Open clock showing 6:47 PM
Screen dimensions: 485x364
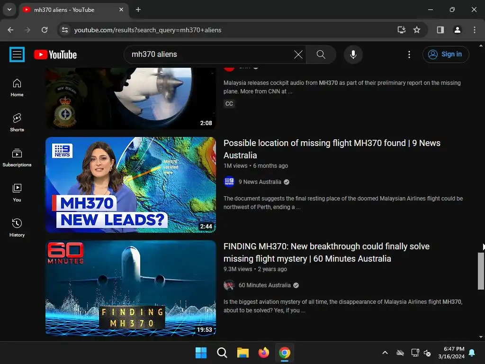point(451,353)
